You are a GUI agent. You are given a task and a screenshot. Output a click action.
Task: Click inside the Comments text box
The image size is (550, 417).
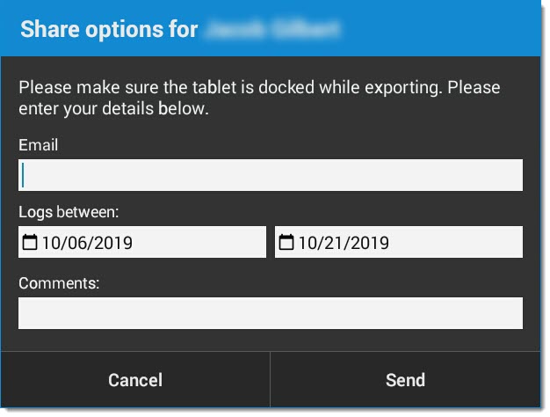point(271,313)
